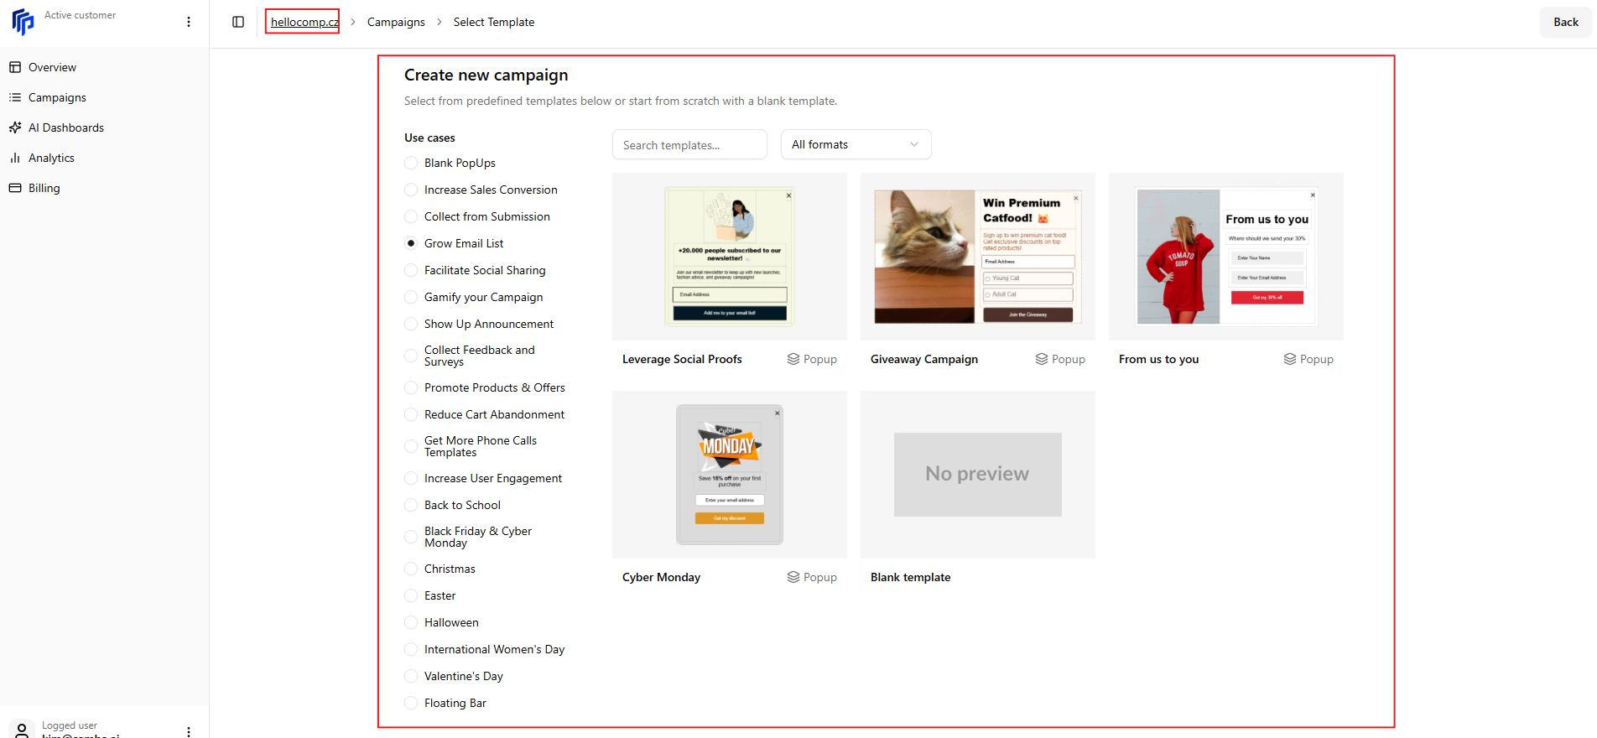Choose Collect from Submission option
Viewport: 1597px width, 738px height.
pos(411,216)
